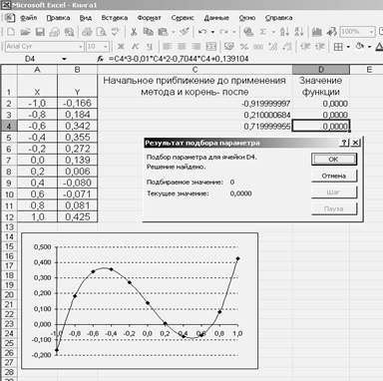The image size is (383, 381).
Task: Align cell text to the right
Action: tap(196, 47)
